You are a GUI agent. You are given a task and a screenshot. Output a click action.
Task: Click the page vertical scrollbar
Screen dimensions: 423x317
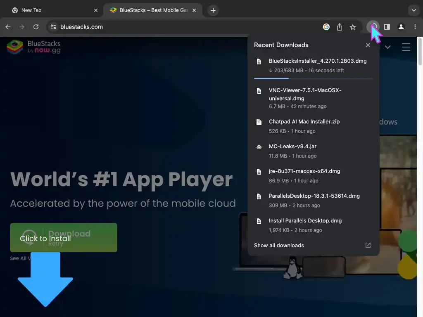pyautogui.click(x=420, y=51)
